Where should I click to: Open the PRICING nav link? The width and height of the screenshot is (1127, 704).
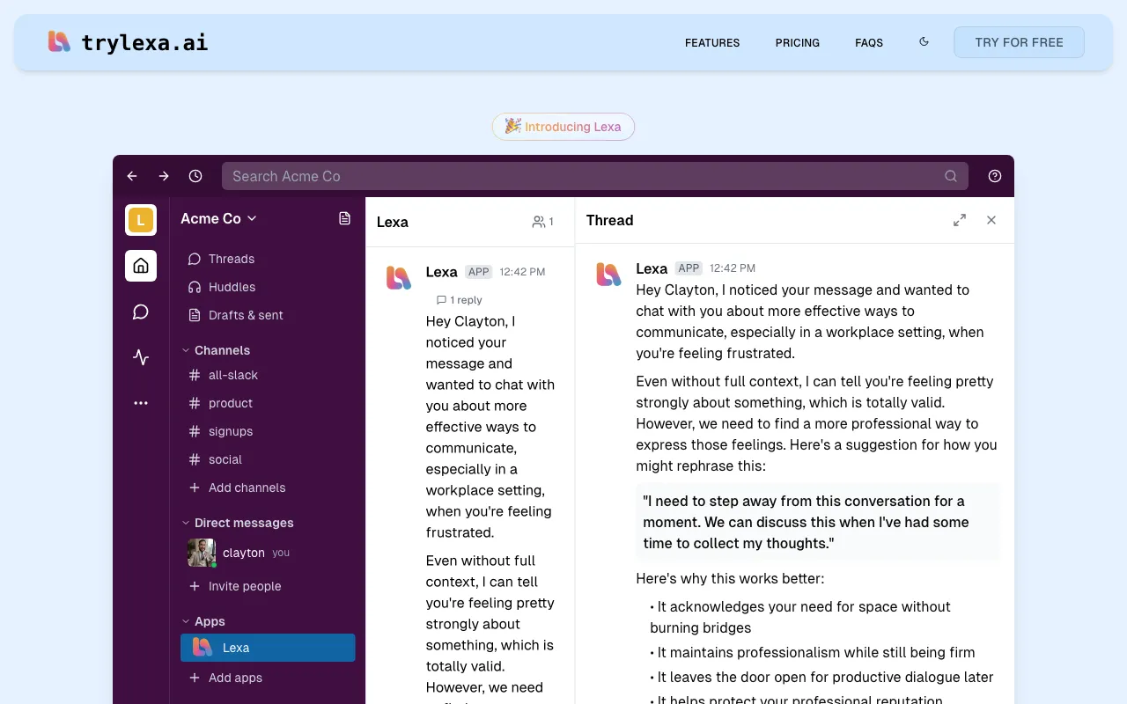798,42
